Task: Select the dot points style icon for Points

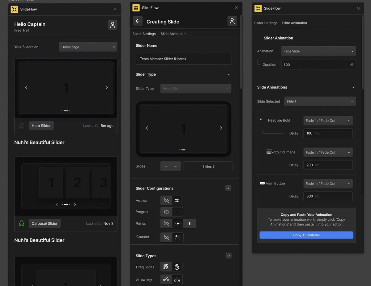Action: [177, 223]
